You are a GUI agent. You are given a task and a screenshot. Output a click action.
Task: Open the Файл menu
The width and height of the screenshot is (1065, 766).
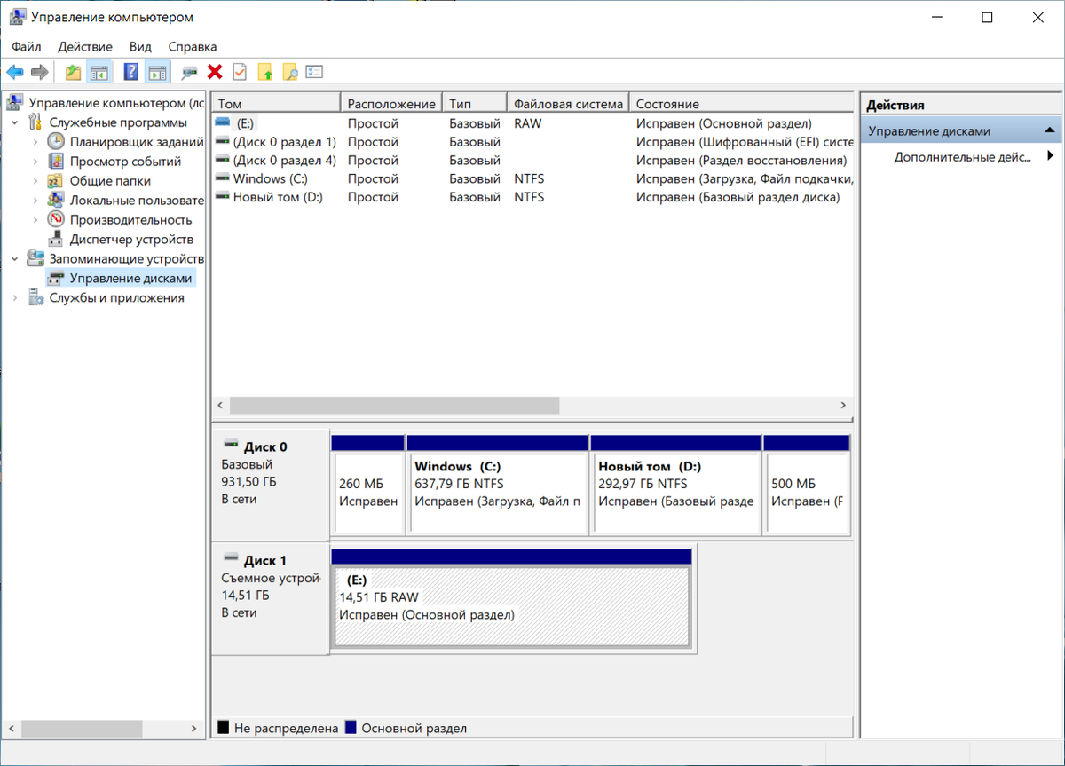click(27, 46)
